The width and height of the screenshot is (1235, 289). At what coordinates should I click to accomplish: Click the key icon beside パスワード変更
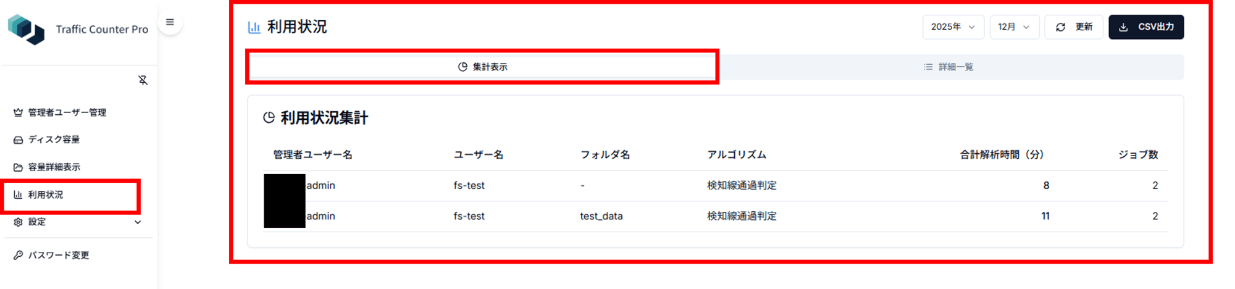pyautogui.click(x=18, y=255)
